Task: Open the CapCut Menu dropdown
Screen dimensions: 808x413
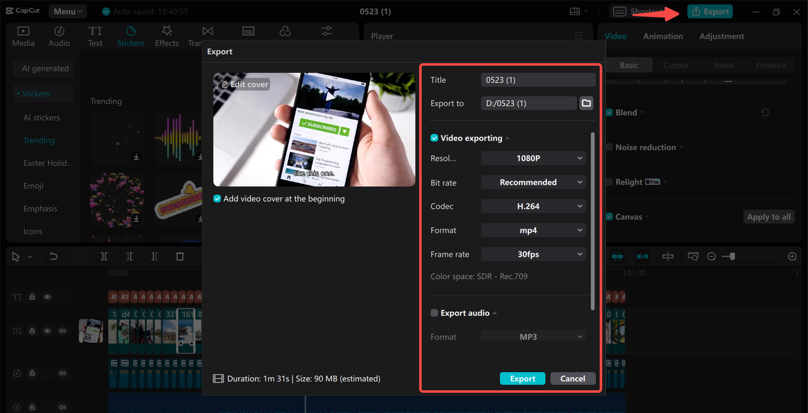Action: pos(69,11)
